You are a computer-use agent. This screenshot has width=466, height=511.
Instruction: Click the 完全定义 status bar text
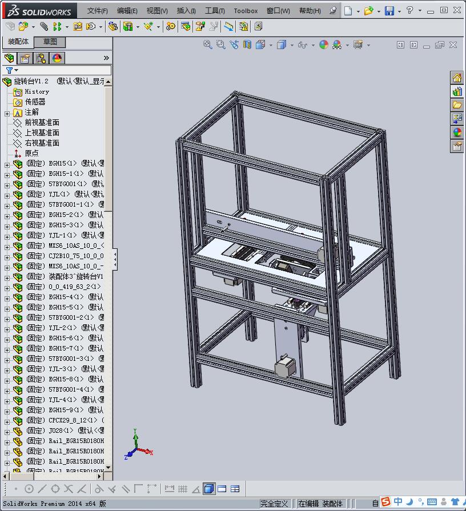(x=274, y=504)
